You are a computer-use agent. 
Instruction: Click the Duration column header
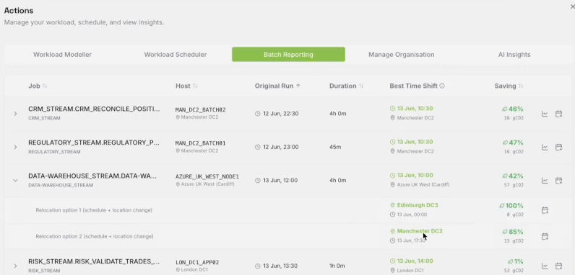[x=343, y=86]
